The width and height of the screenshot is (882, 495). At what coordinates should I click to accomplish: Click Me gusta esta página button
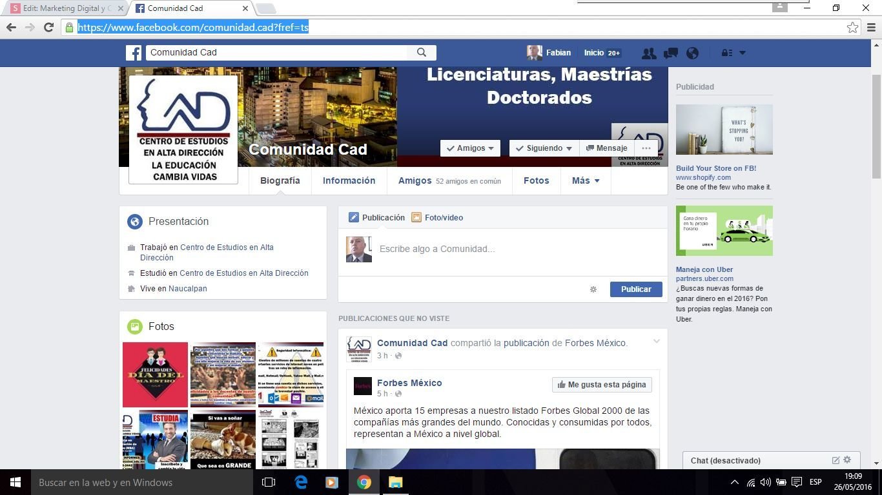602,385
